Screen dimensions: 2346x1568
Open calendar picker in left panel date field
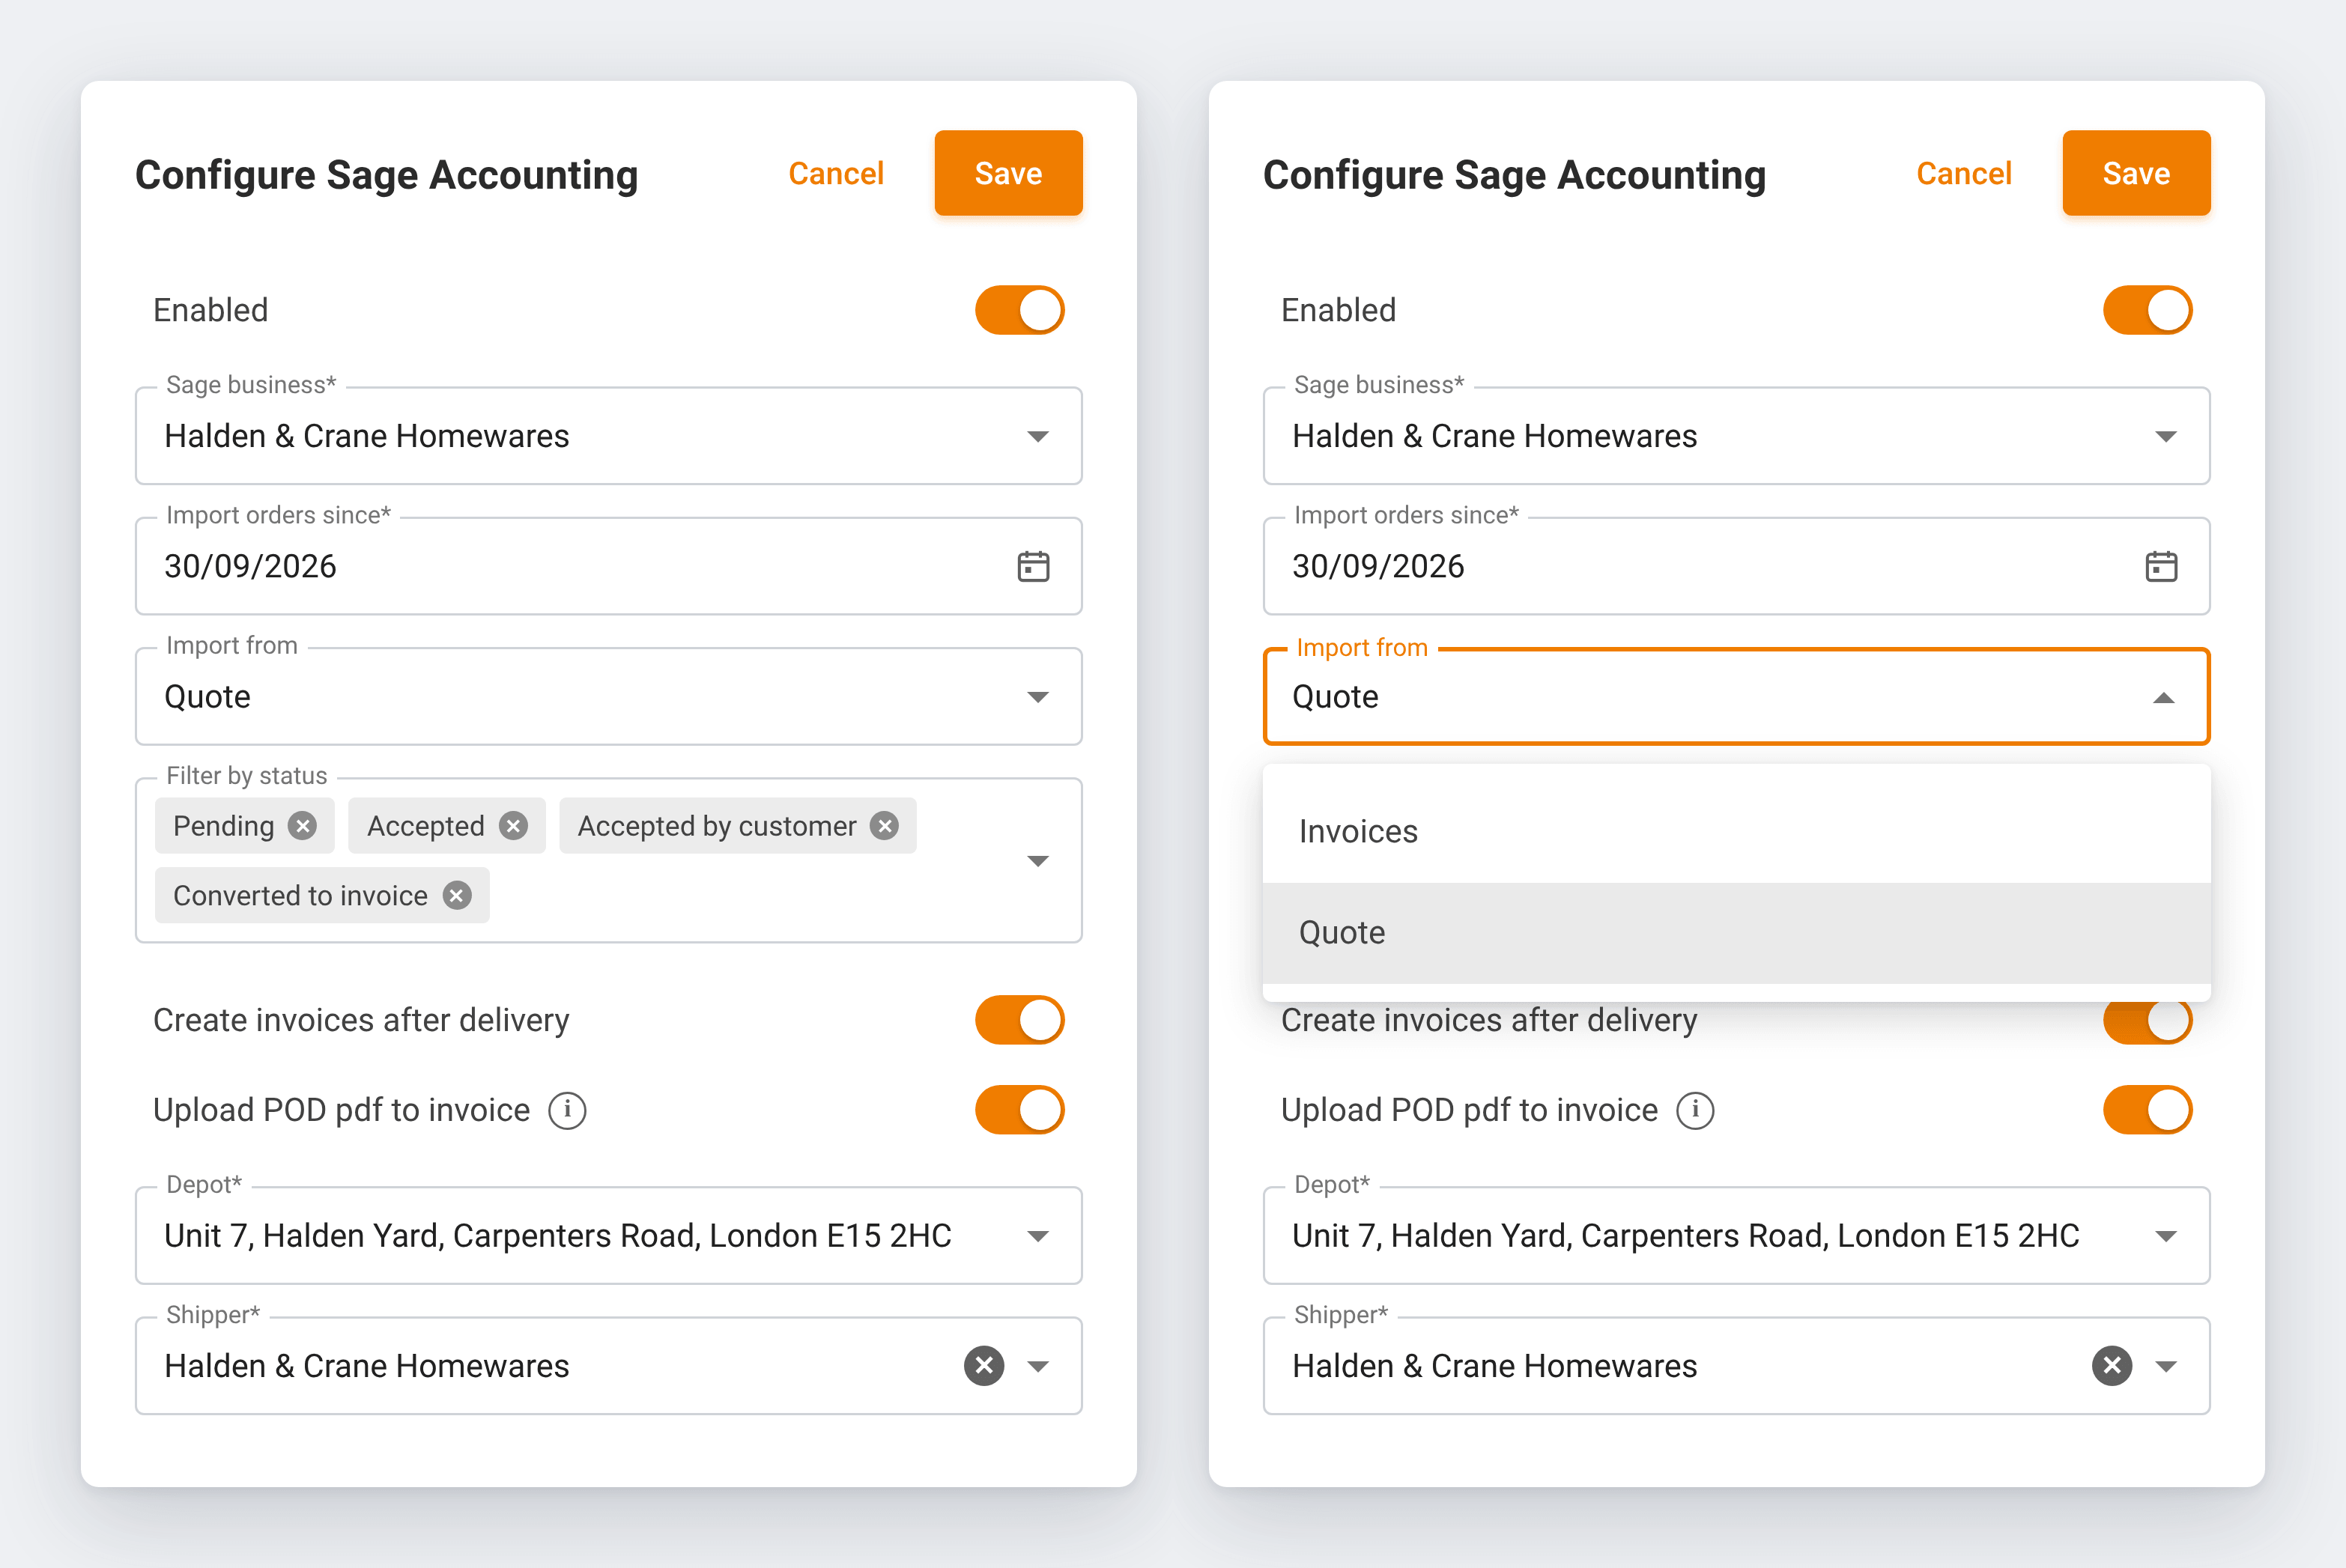point(1033,566)
